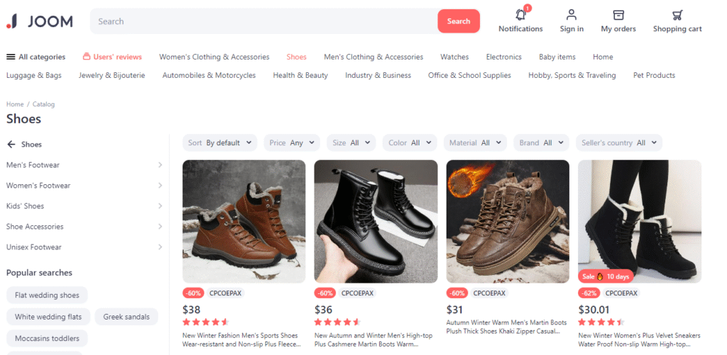Click the Home breadcrumb link

(x=15, y=104)
